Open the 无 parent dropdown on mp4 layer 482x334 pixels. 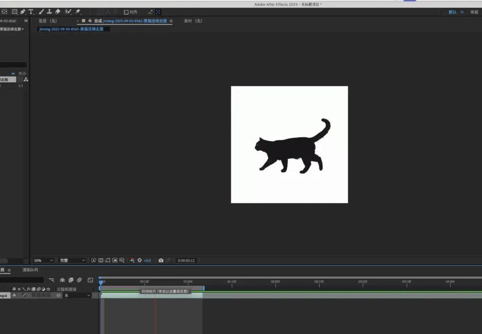pos(78,295)
